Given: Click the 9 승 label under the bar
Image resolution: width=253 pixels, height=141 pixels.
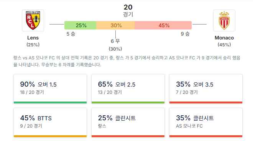Looking at the screenshot, I should pyautogui.click(x=185, y=34).
